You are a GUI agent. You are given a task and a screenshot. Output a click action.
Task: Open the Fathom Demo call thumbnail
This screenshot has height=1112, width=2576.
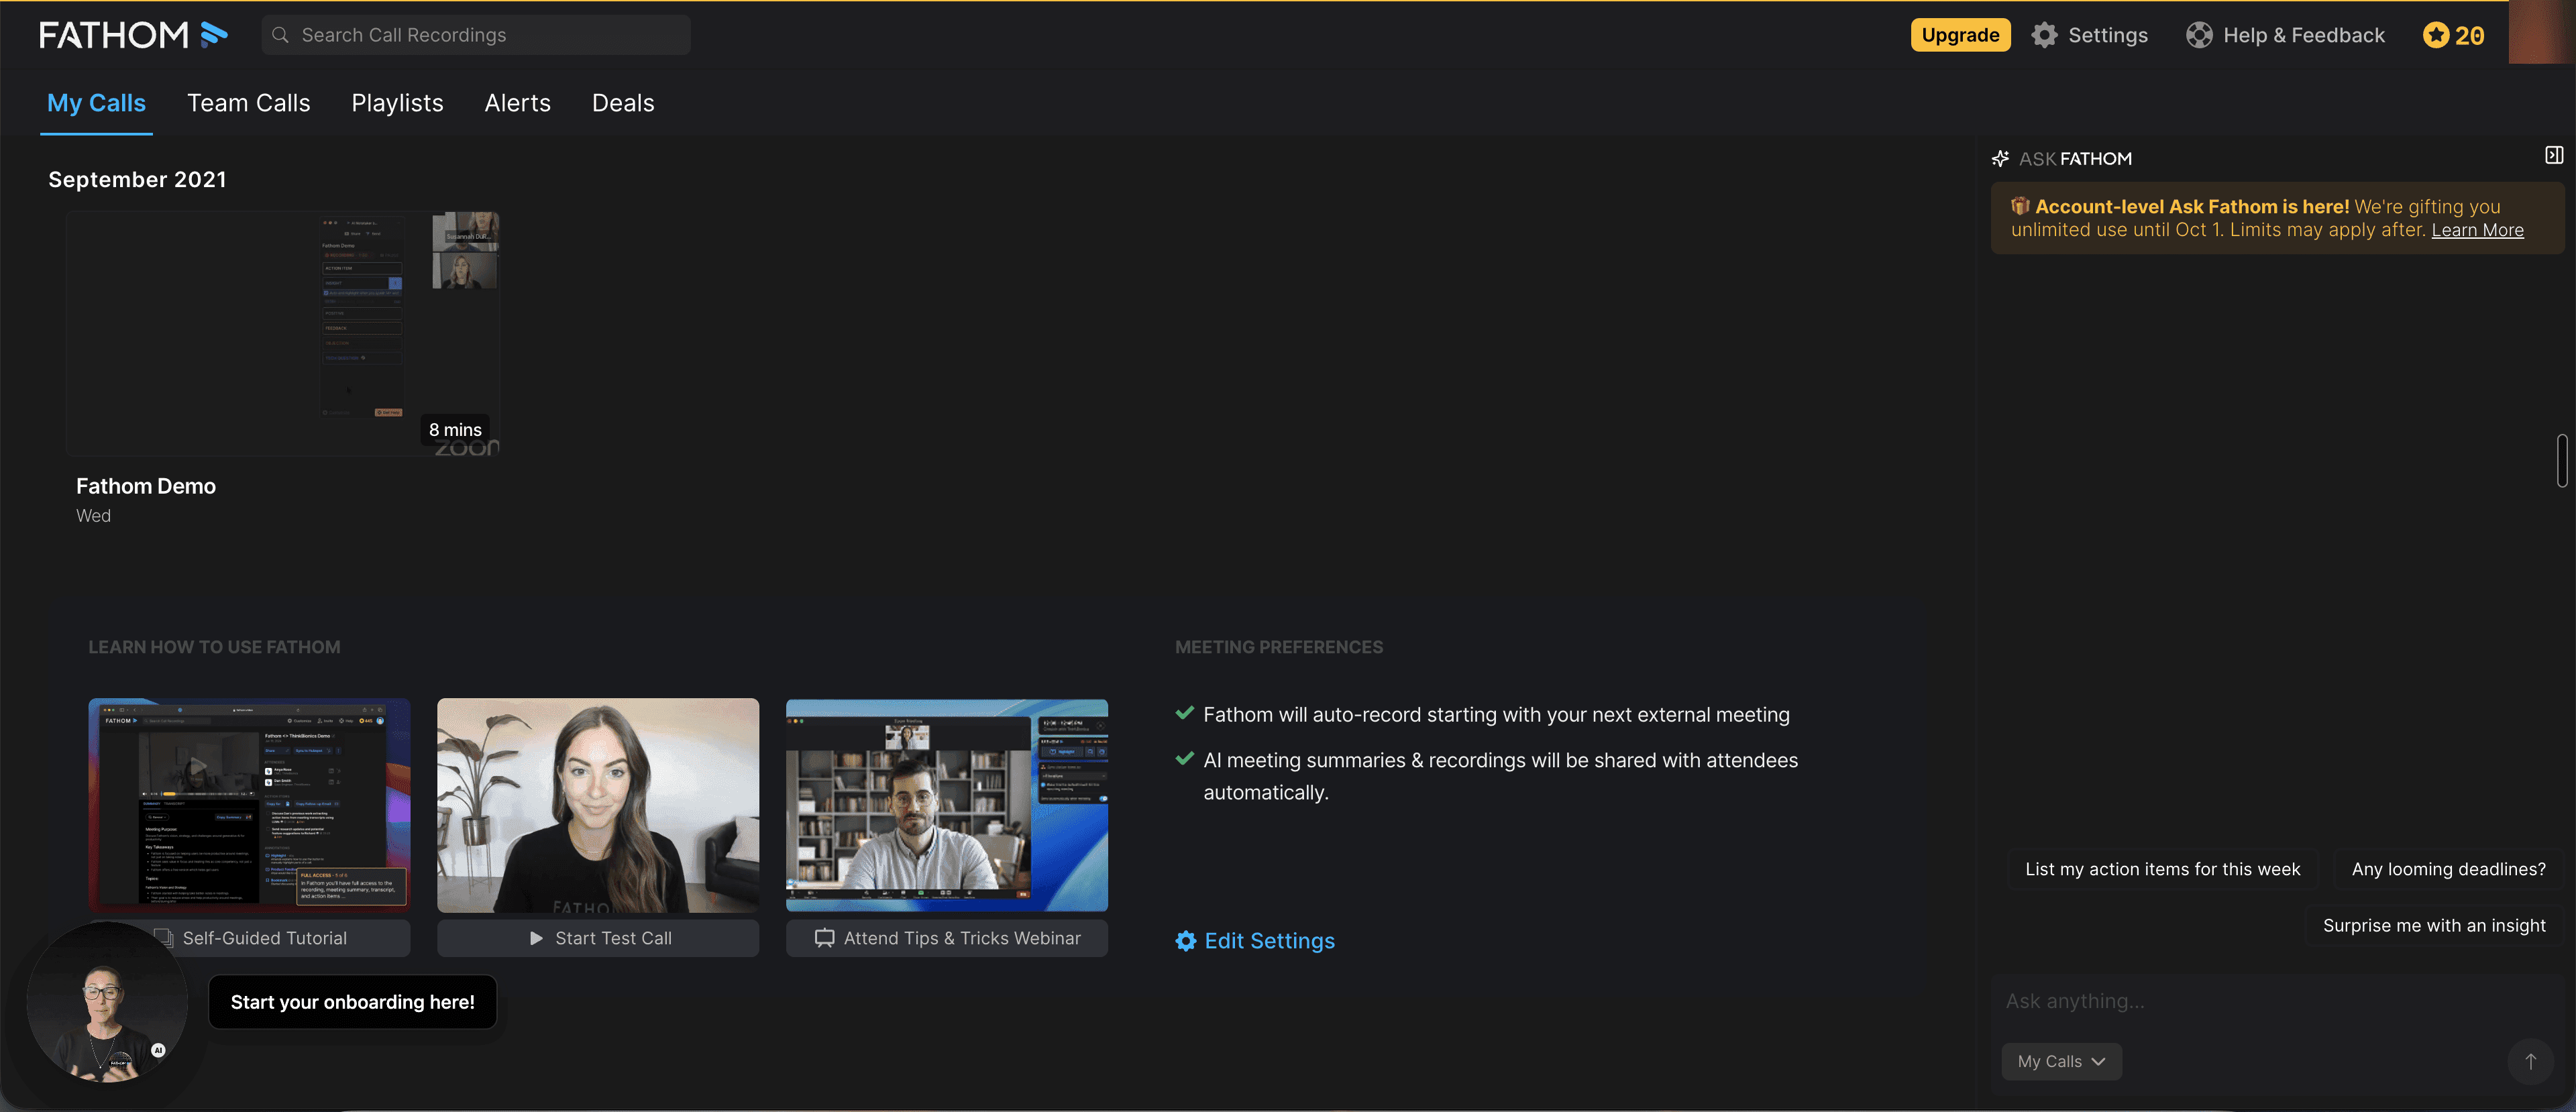[283, 333]
